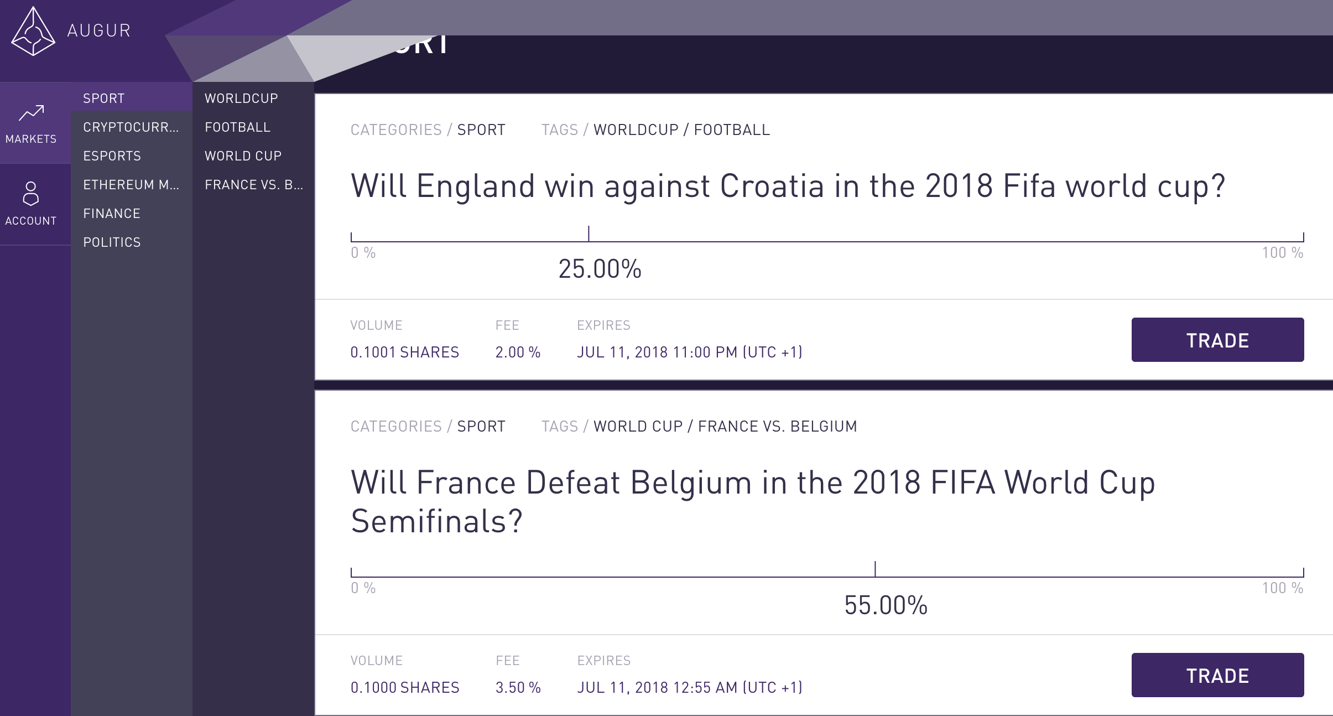Filter by the FRANCE VS. B... tag
The image size is (1333, 716).
[253, 185]
